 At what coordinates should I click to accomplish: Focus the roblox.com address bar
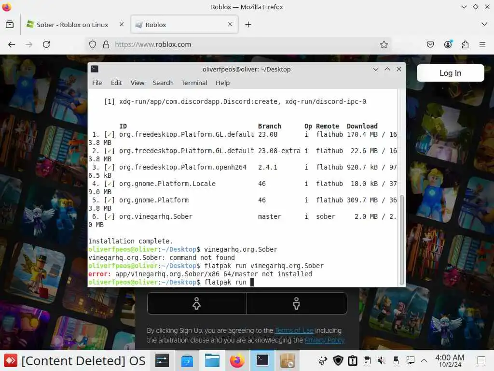point(239,44)
